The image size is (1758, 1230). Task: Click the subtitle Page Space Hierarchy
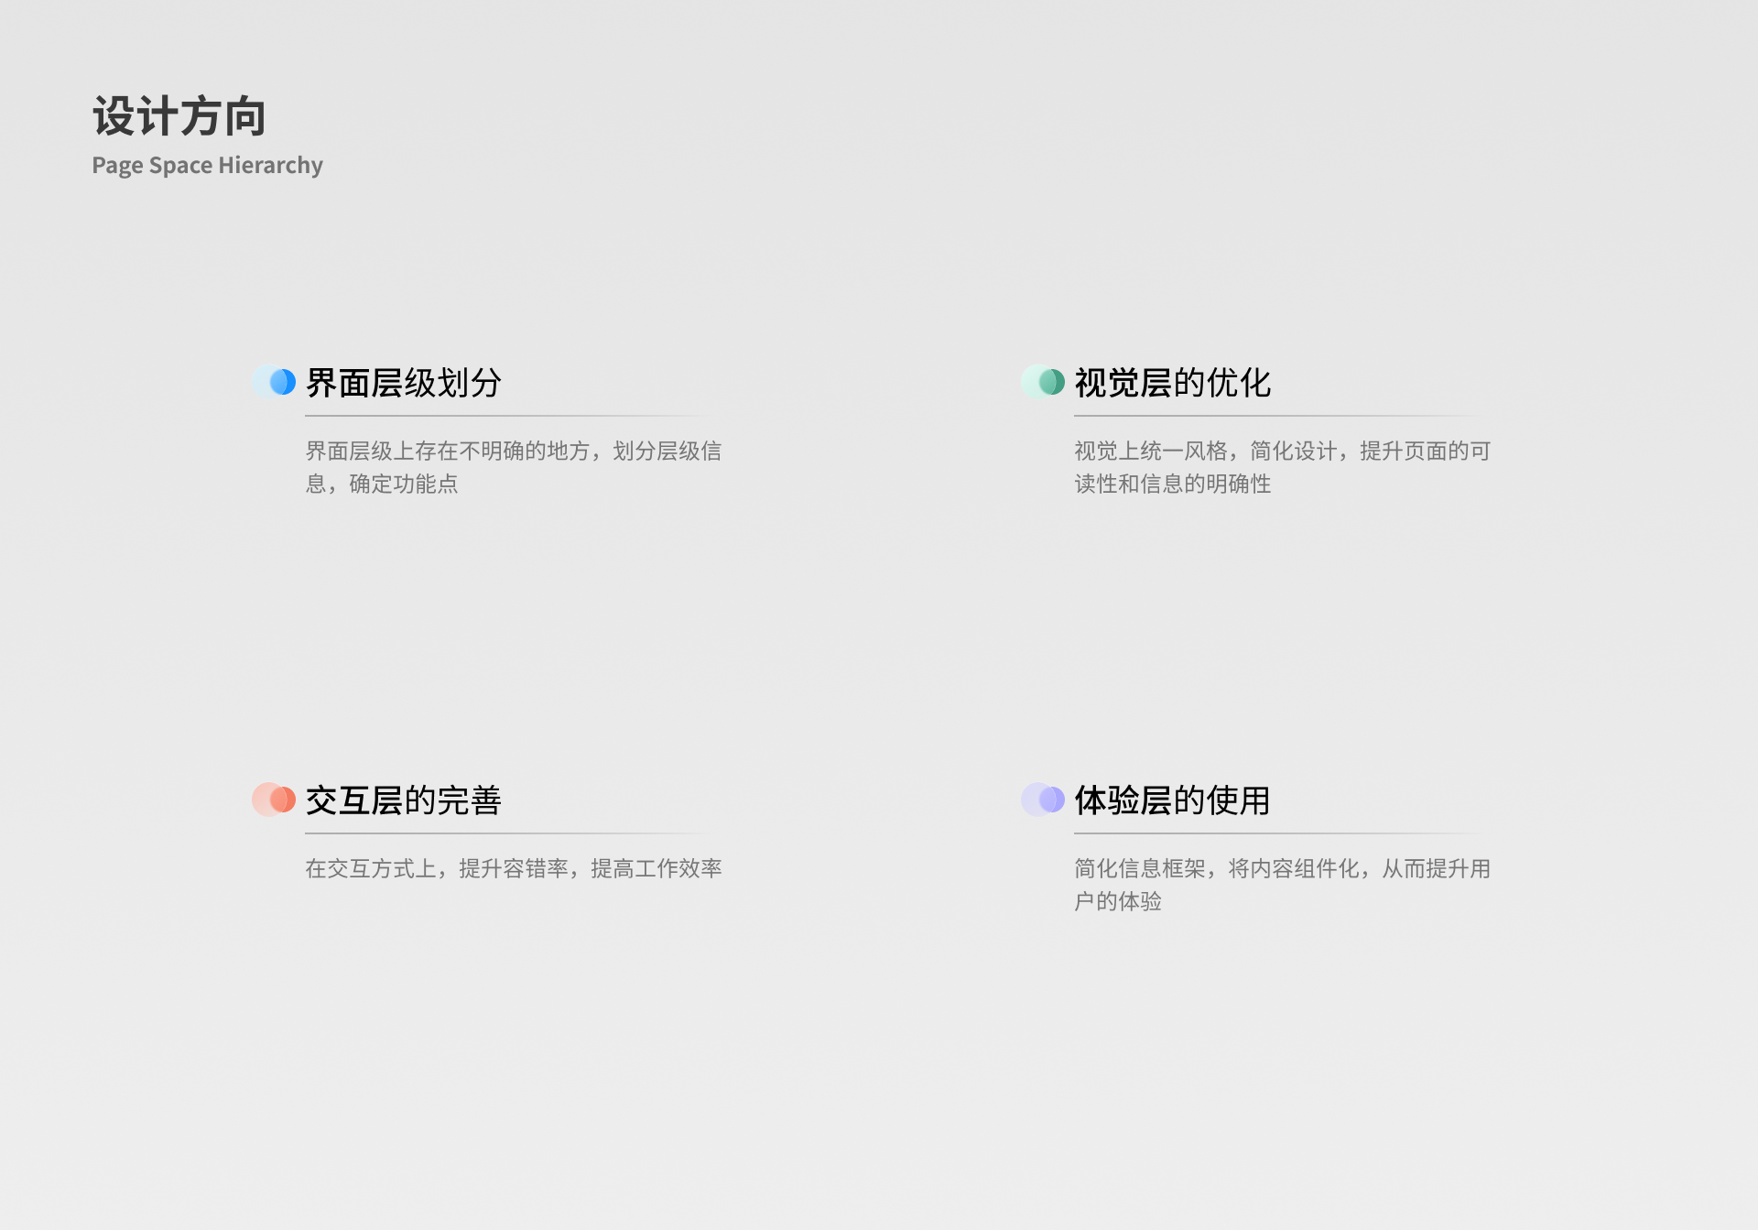tap(207, 166)
